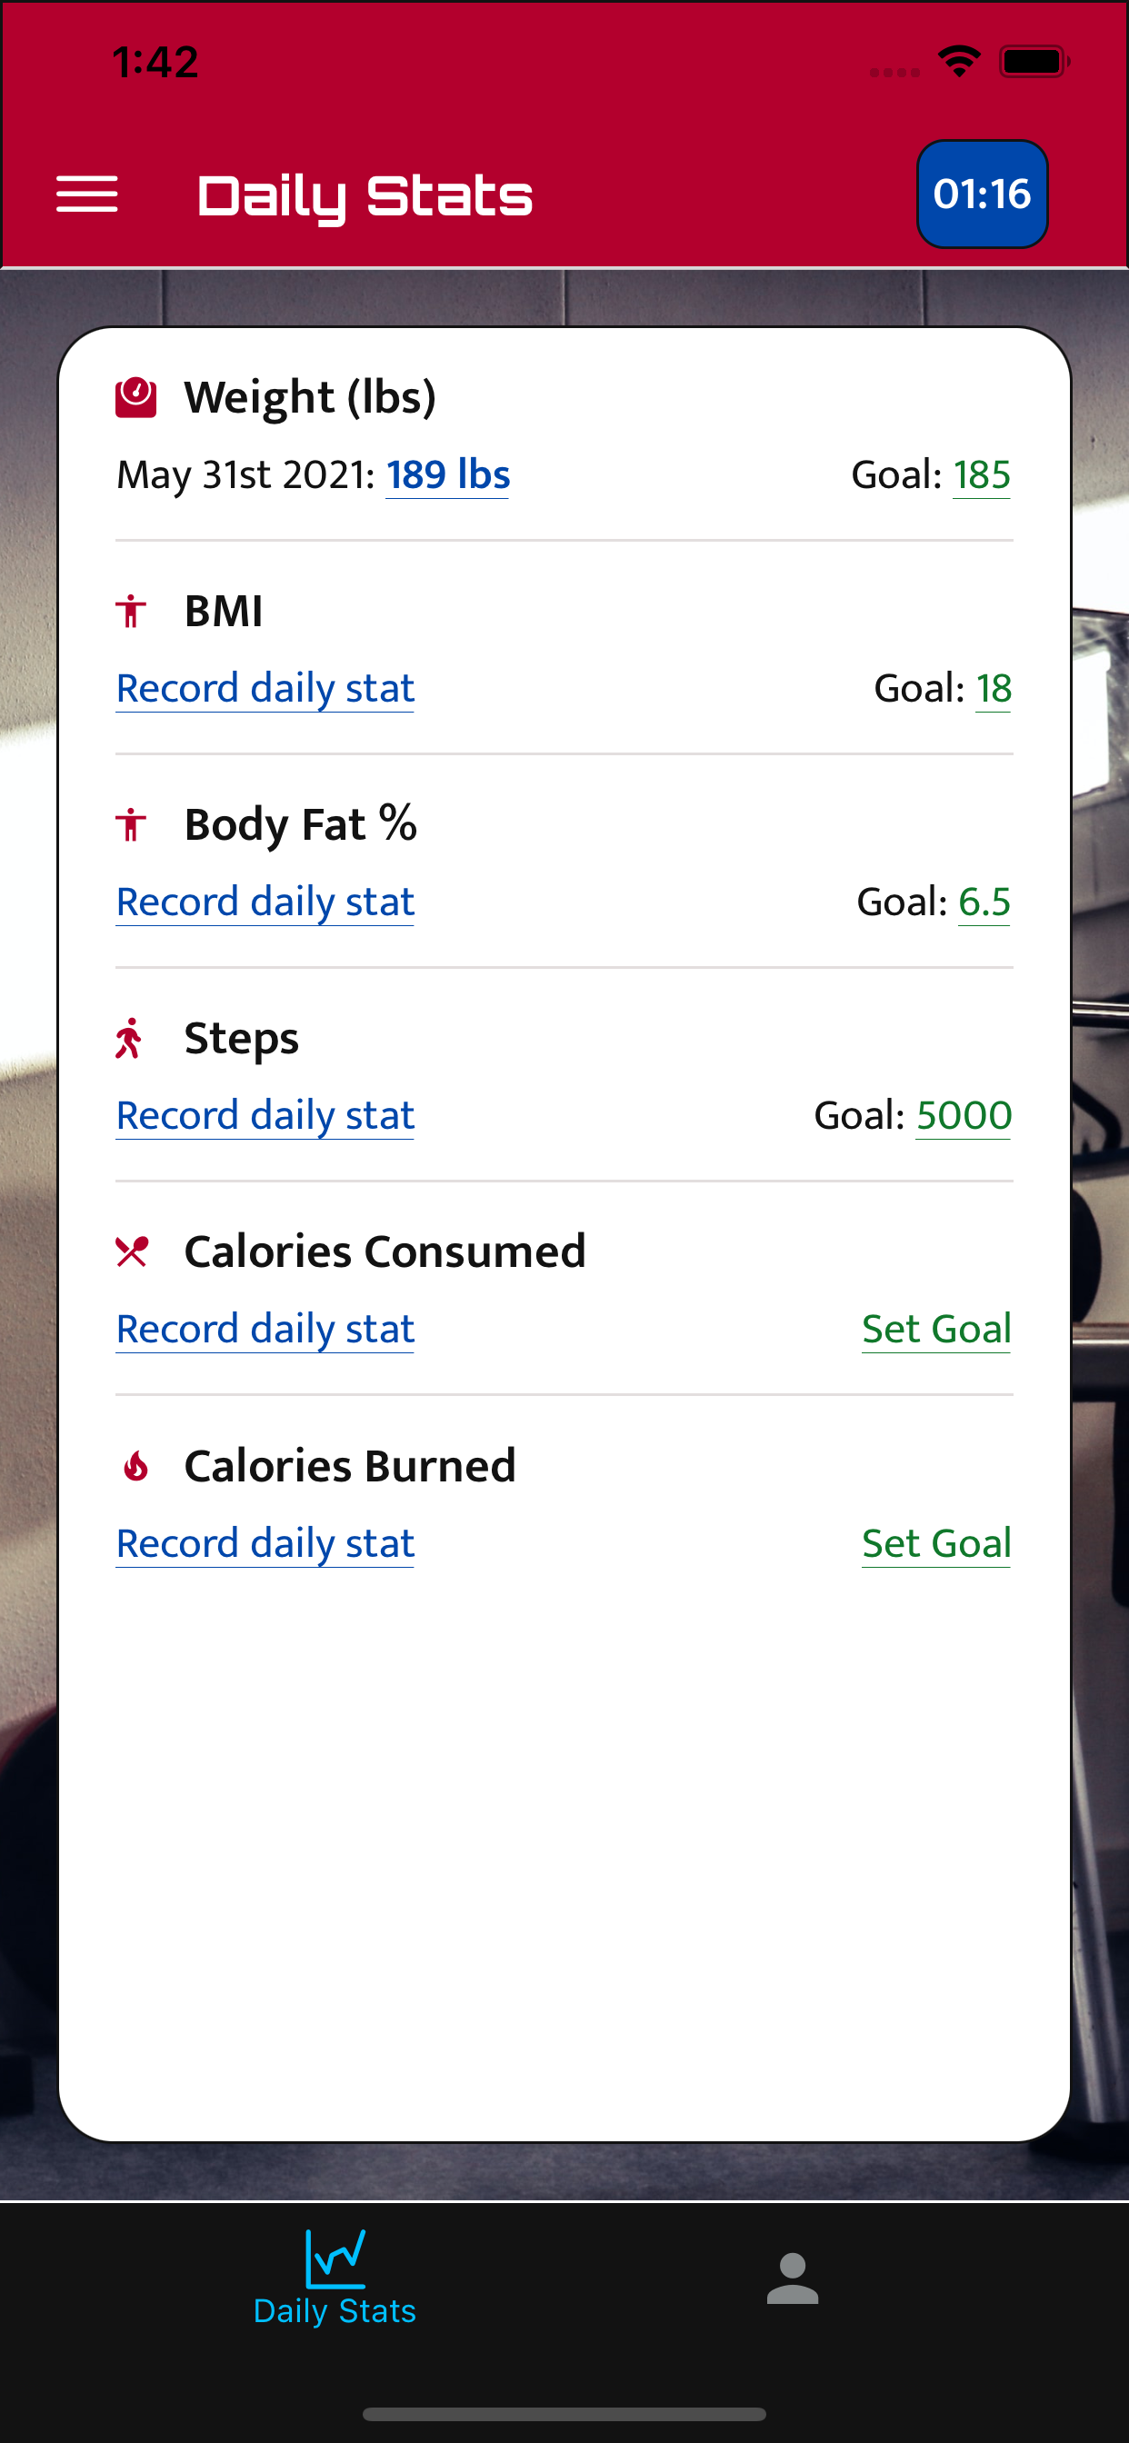The height and width of the screenshot is (2443, 1129).
Task: Tap the Body Fat person icon
Action: 131,824
